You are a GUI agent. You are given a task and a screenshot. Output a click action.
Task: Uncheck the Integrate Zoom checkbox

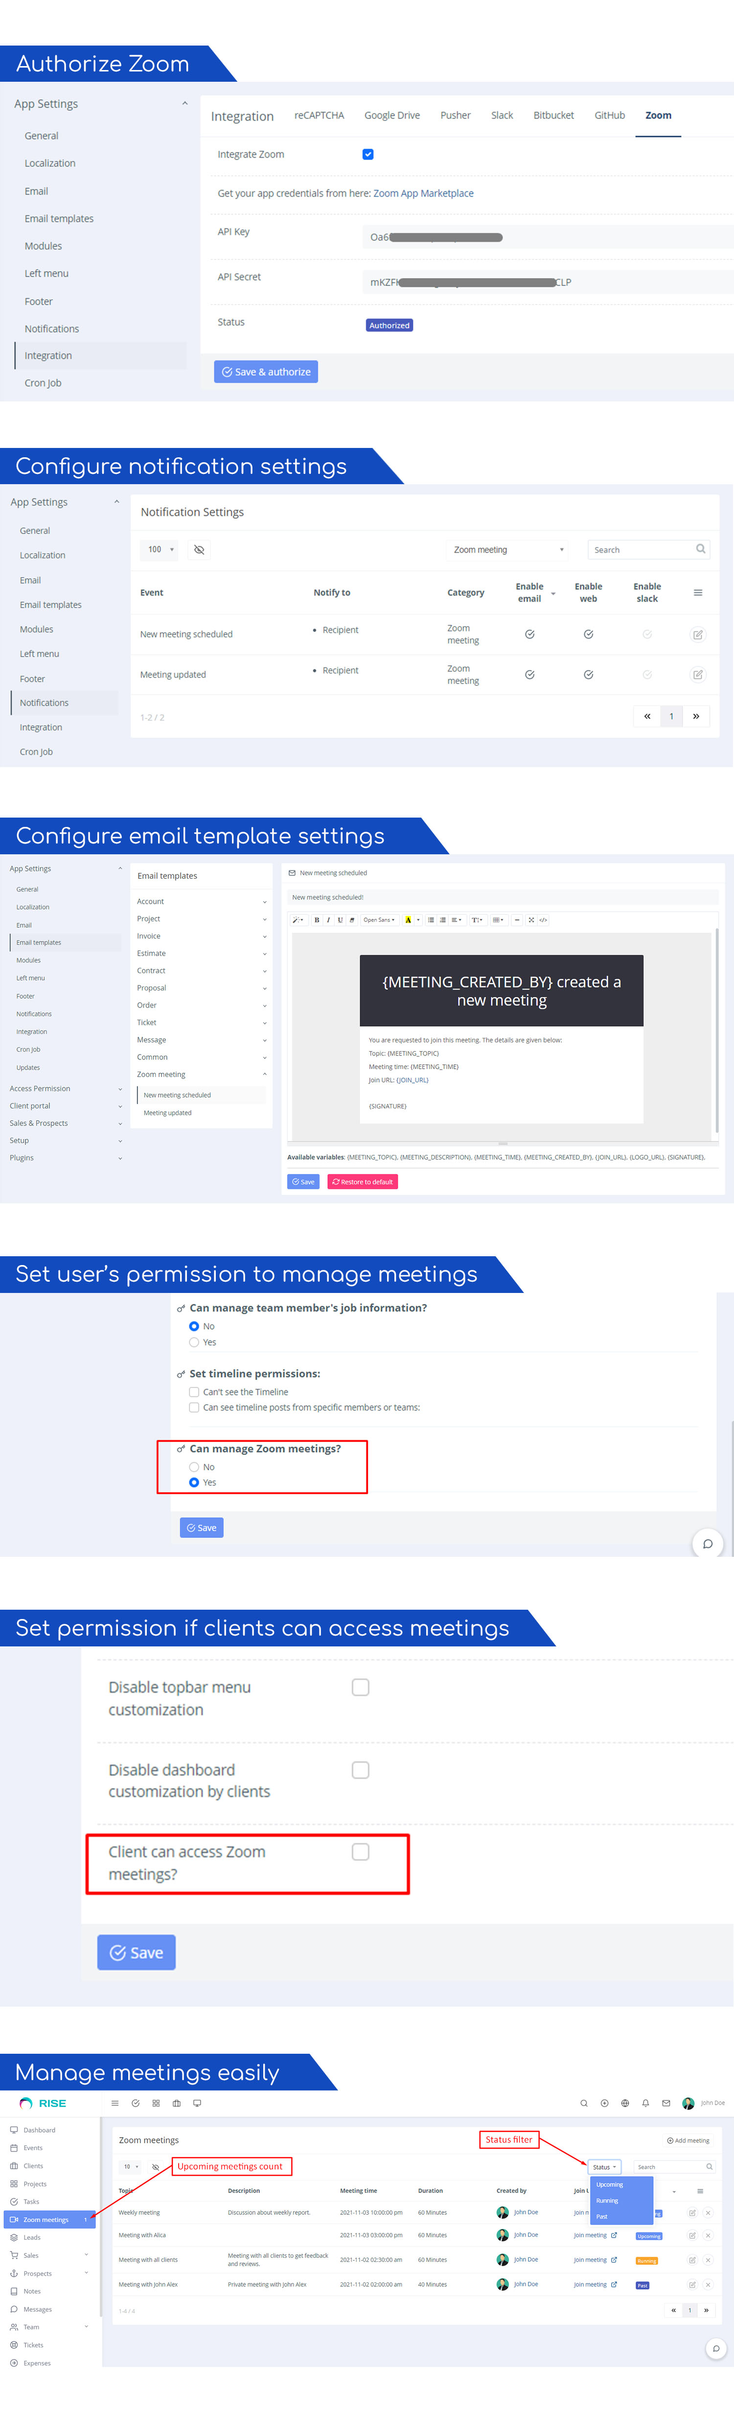pyautogui.click(x=368, y=155)
